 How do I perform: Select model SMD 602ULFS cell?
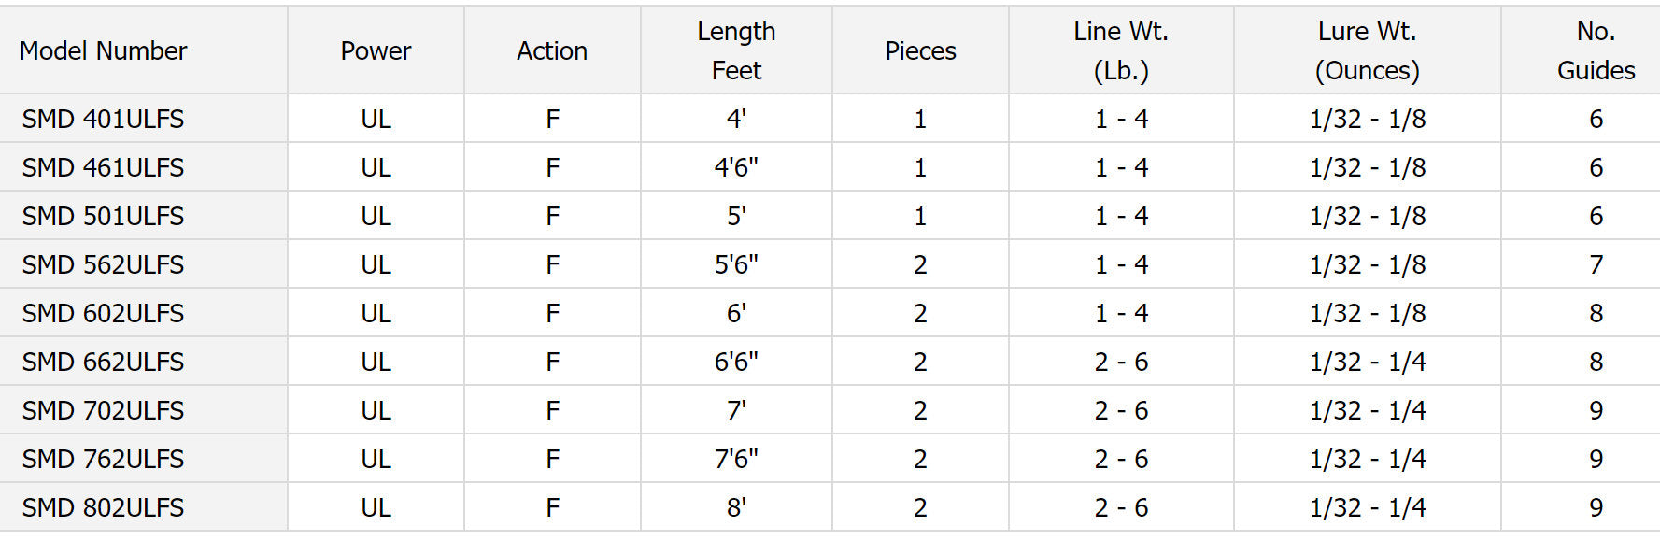click(103, 313)
